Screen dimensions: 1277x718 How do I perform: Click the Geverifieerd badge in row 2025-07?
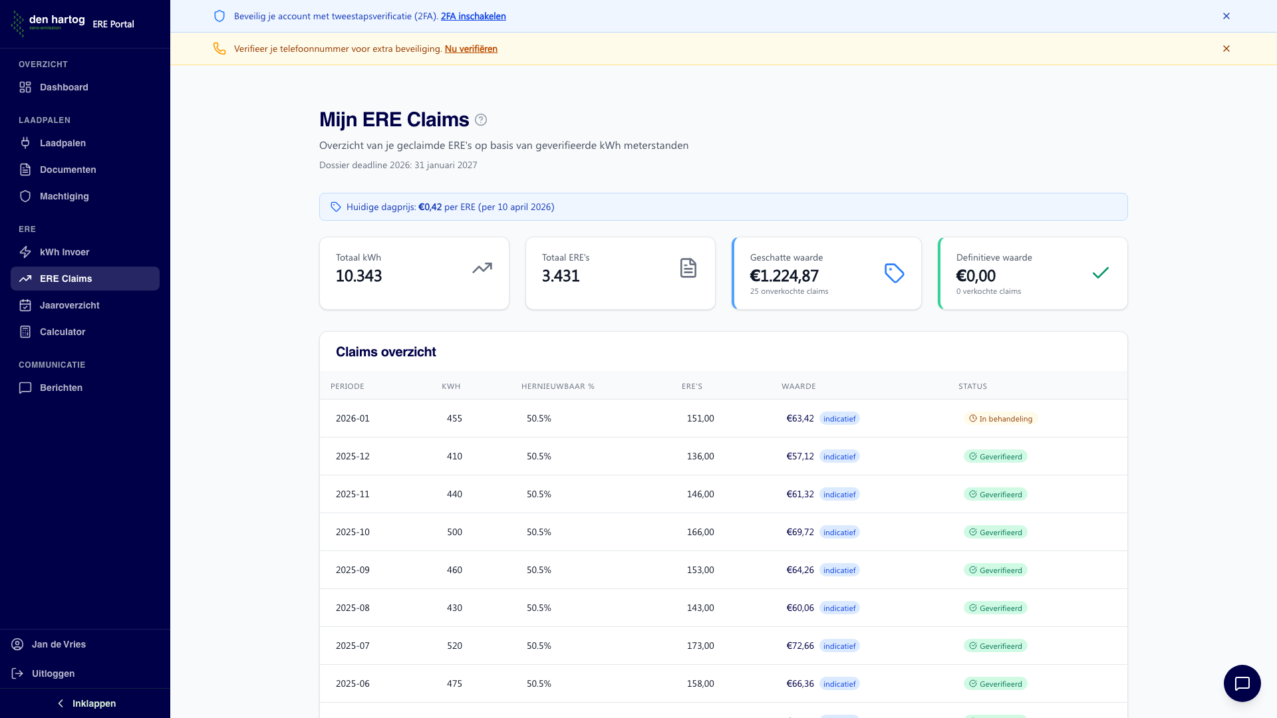(996, 646)
